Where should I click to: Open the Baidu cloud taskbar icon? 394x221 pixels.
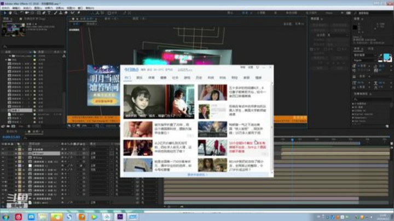tap(107, 217)
